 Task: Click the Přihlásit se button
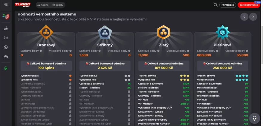click(227, 5)
